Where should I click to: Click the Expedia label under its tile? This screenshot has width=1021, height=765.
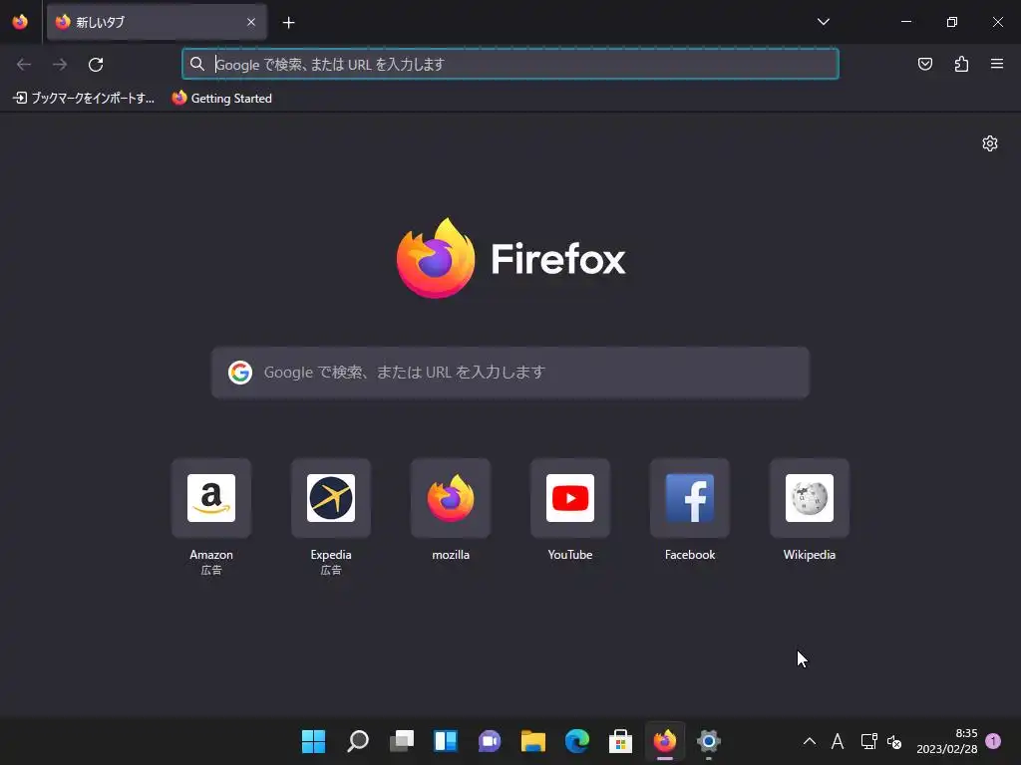[x=331, y=555]
